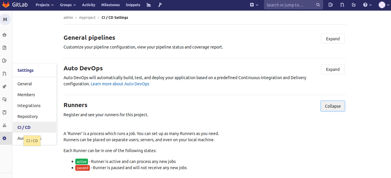This screenshot has width=391, height=178.
Task: Open the Issues icon in left sidebar
Action: pyautogui.click(x=4, y=61)
